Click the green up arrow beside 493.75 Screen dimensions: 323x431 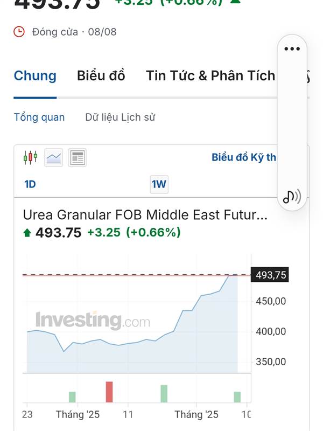coord(27,233)
